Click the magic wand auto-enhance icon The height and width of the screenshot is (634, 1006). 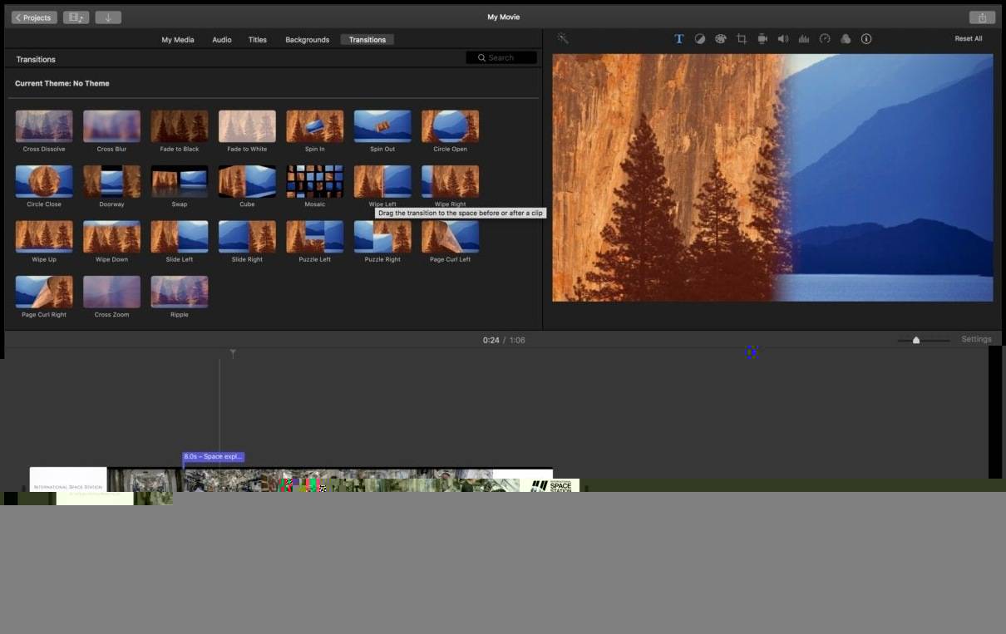pyautogui.click(x=563, y=38)
